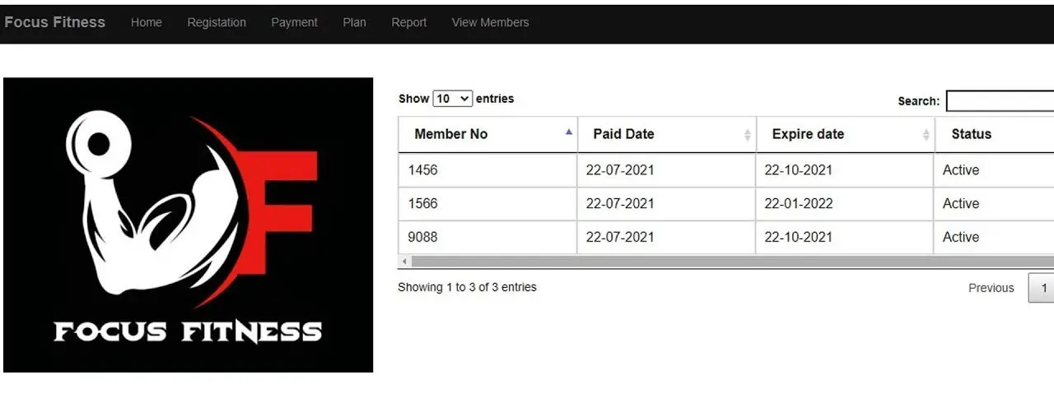Expand the entries per page dropdown

point(452,99)
